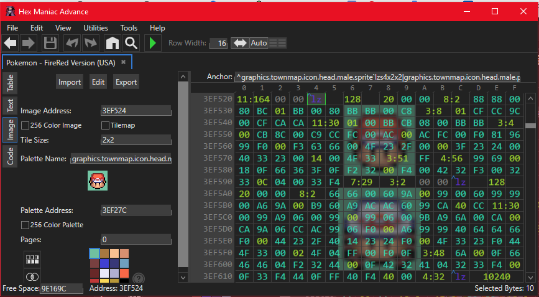This screenshot has height=297, width=539.
Task: Select the green palette color swatch
Action: 94,253
